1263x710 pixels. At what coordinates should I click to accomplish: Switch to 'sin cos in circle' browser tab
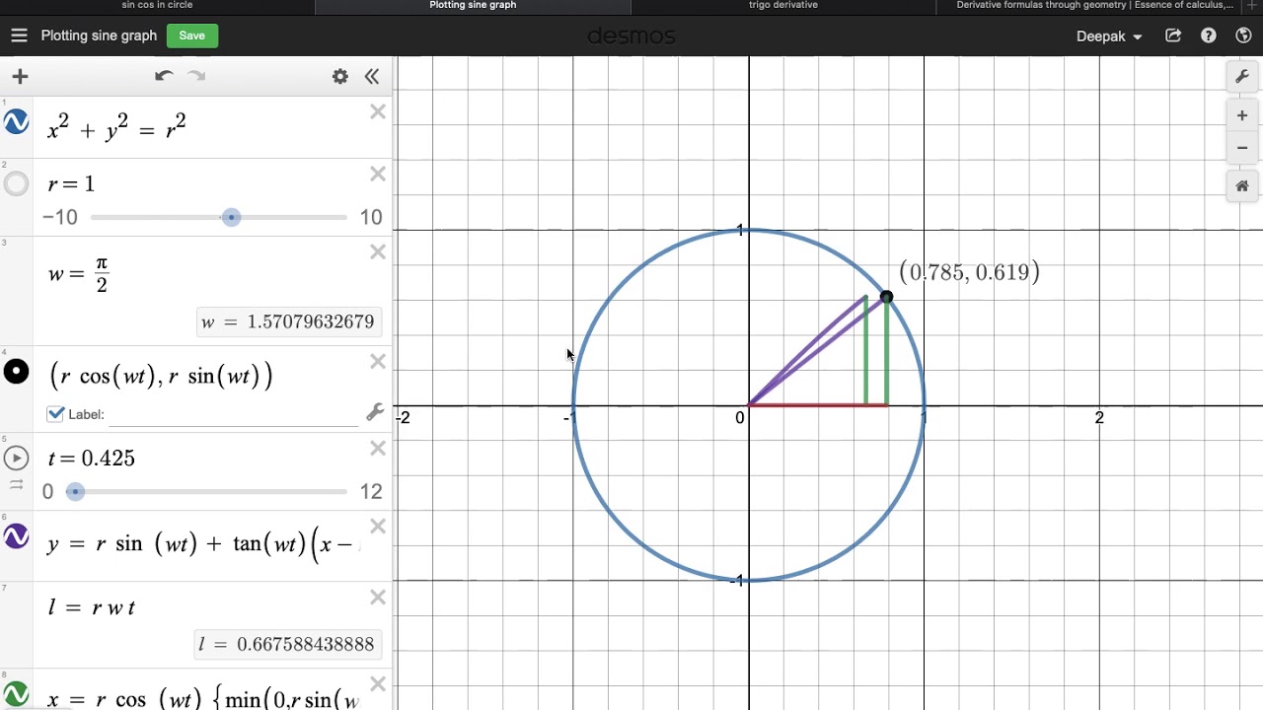point(157,5)
